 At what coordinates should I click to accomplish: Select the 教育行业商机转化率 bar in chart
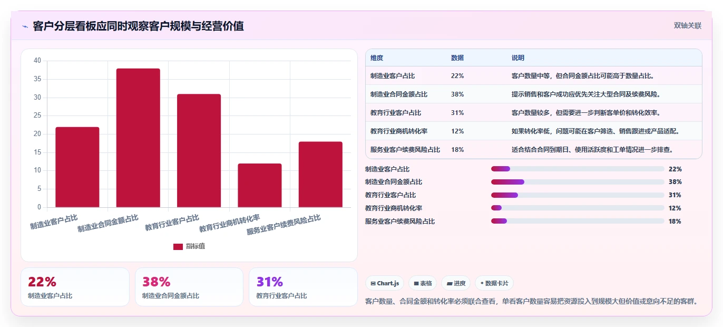click(260, 185)
